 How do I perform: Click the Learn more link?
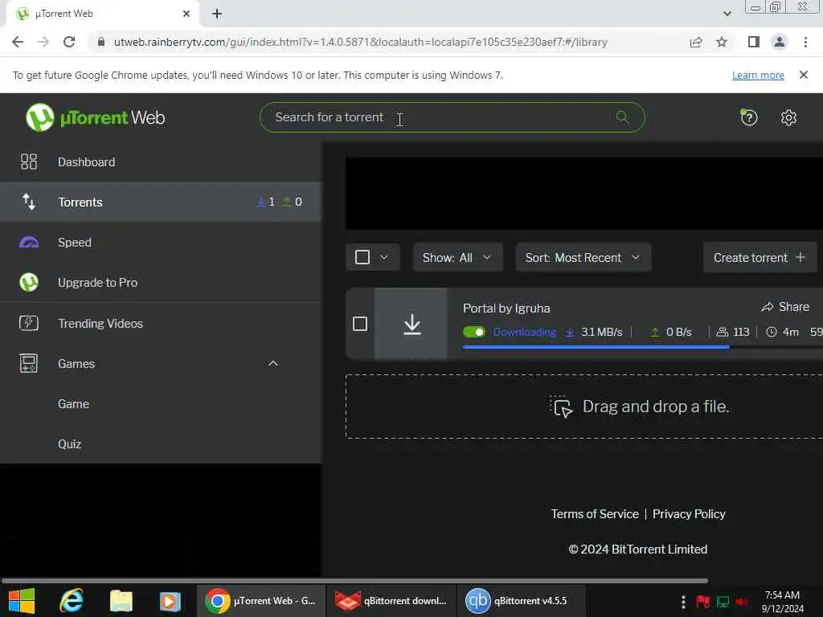point(758,75)
